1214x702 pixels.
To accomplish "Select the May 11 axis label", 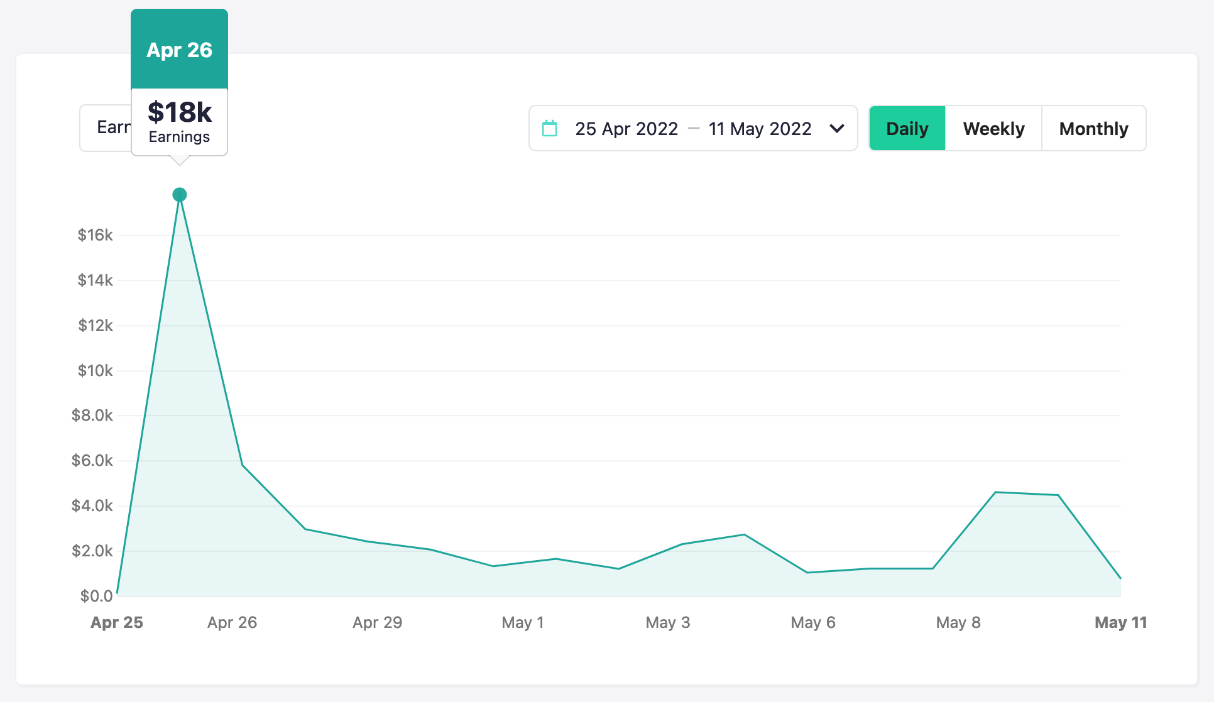I will pos(1121,622).
